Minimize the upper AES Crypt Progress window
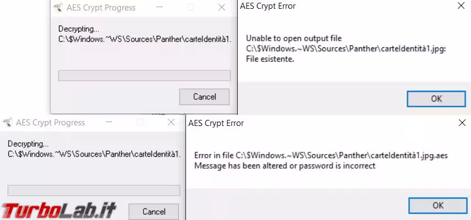The height and width of the screenshot is (220, 471). tap(160, 8)
